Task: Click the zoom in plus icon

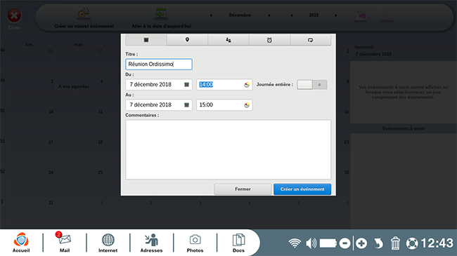Action: [x=361, y=243]
